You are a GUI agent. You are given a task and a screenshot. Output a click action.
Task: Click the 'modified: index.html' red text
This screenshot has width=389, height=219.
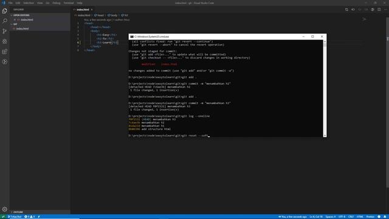(x=159, y=64)
